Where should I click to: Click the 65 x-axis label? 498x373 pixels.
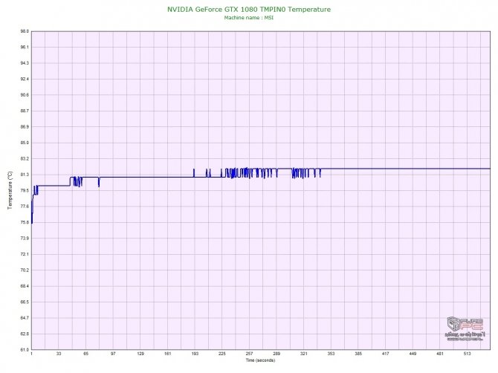tap(86, 354)
